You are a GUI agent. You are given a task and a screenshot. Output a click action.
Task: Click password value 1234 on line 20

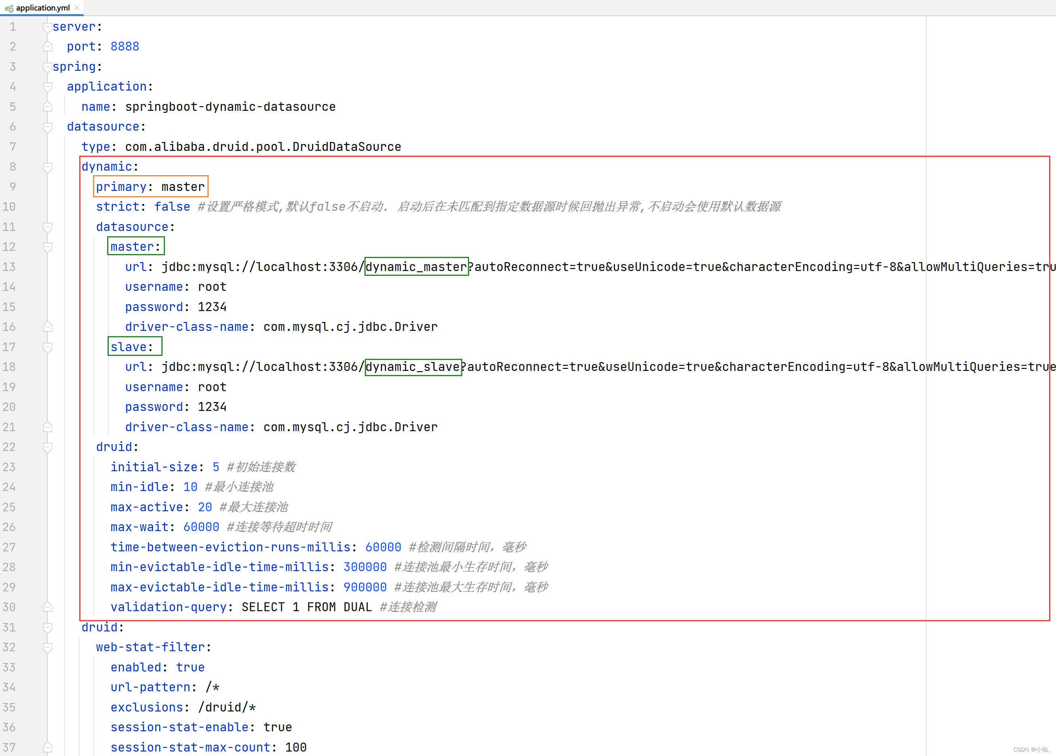click(212, 407)
